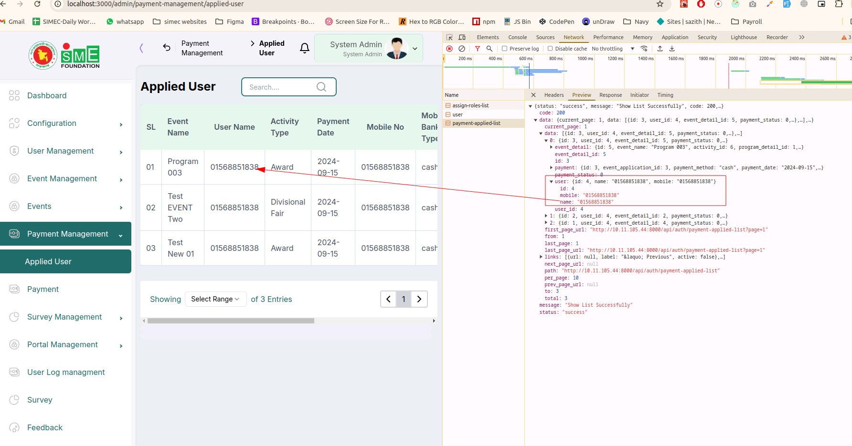Click the browser reload icon

point(37,4)
